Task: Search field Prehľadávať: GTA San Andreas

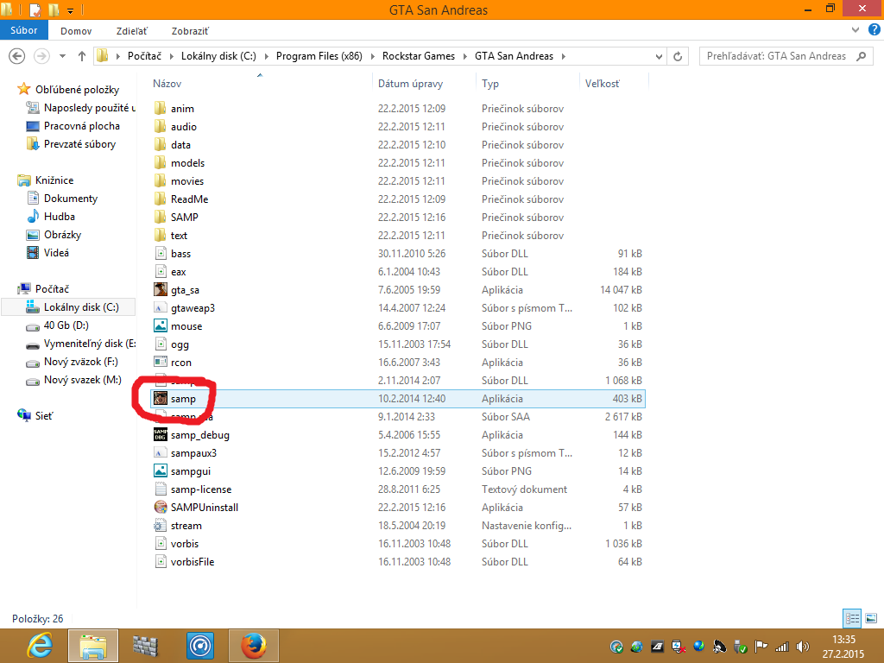Action: [x=786, y=56]
